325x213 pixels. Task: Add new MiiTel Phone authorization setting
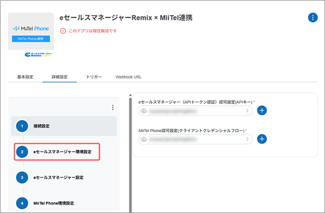[x=262, y=139]
